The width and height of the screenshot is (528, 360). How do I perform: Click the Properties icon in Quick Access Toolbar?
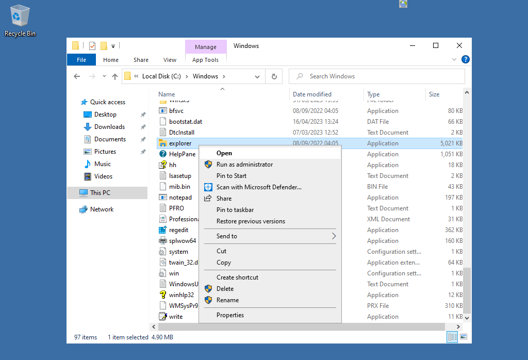[92, 46]
